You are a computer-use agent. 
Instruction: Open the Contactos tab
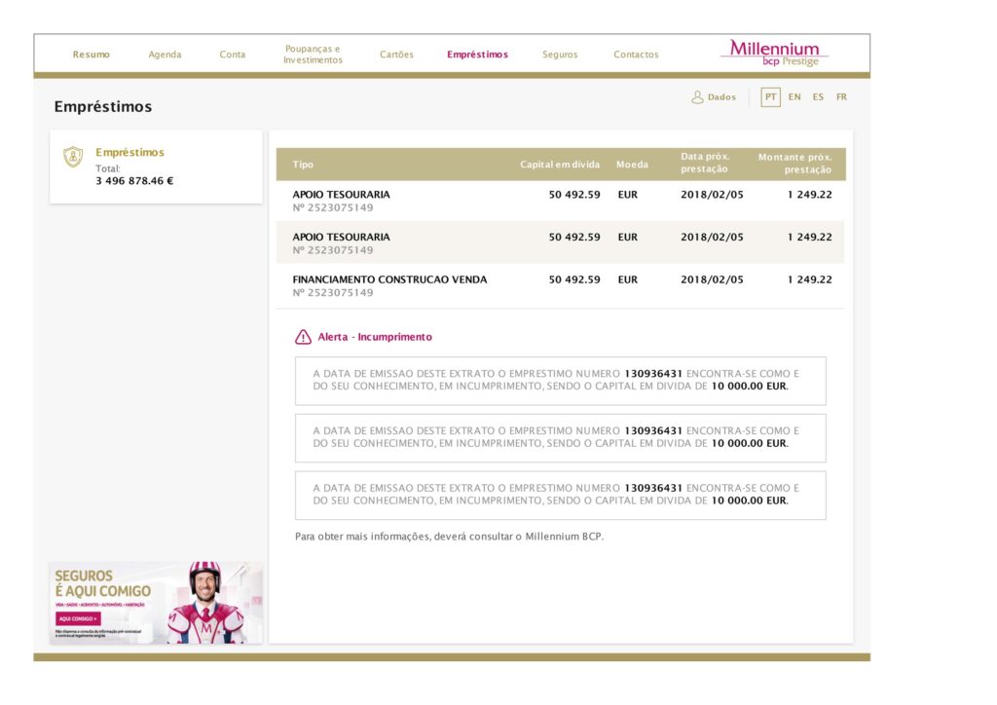tap(635, 54)
